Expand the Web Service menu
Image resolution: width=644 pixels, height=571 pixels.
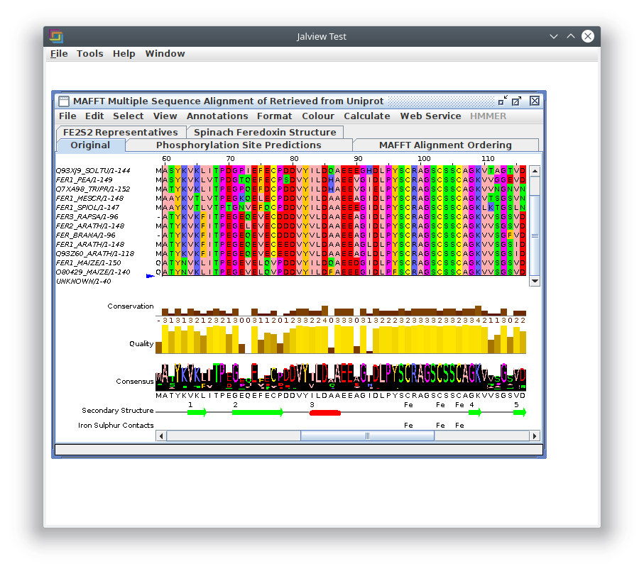point(430,116)
